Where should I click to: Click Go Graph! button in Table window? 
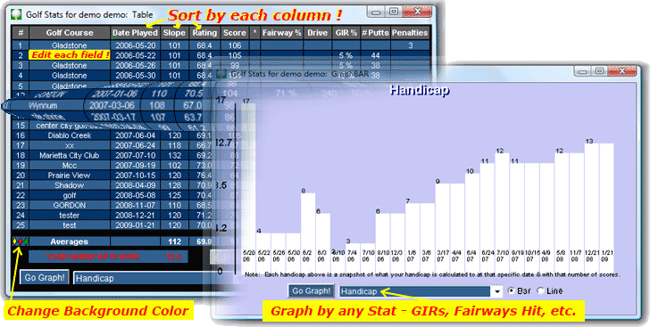(x=45, y=278)
